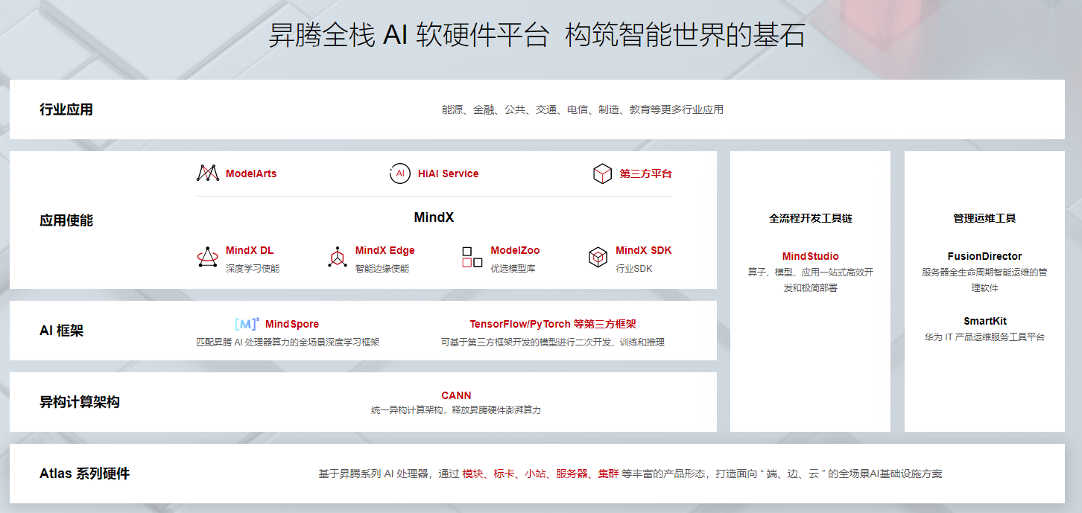Image resolution: width=1082 pixels, height=513 pixels.
Task: Click the ModelArts network icon
Action: (x=207, y=173)
